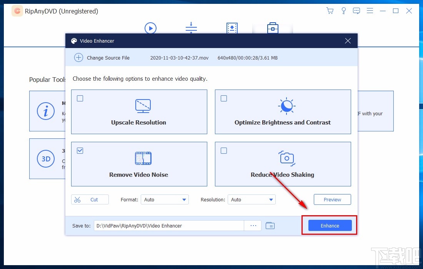
Task: Open output folder icon next to save path
Action: [x=270, y=226]
